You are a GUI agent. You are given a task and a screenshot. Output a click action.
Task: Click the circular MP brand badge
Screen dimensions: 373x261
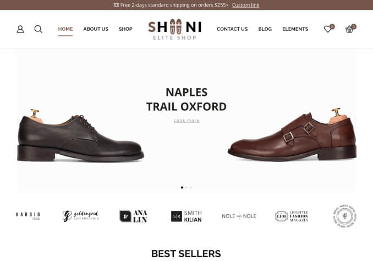coord(344,216)
